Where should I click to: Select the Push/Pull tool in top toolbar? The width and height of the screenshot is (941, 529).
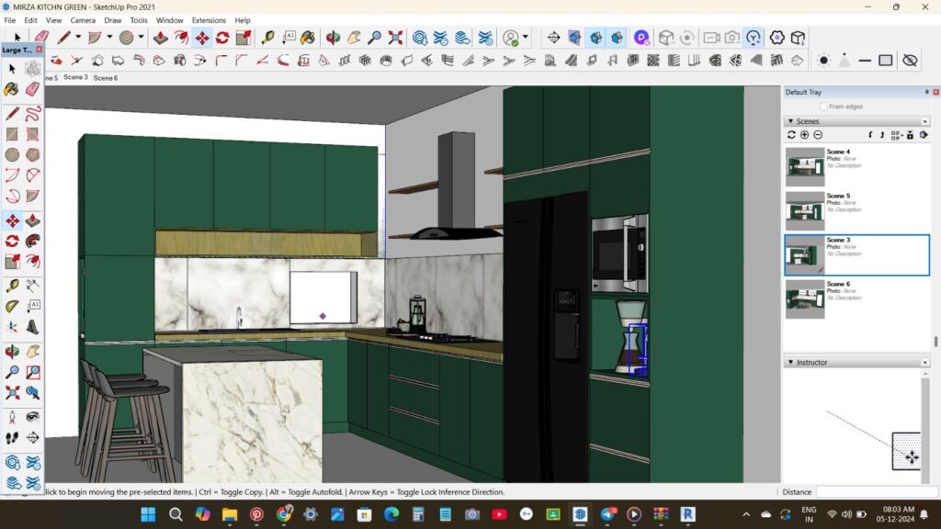pos(160,37)
